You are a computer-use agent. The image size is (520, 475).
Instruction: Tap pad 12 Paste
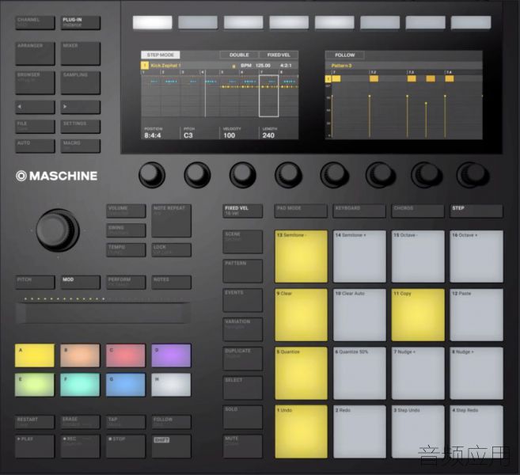pos(476,315)
